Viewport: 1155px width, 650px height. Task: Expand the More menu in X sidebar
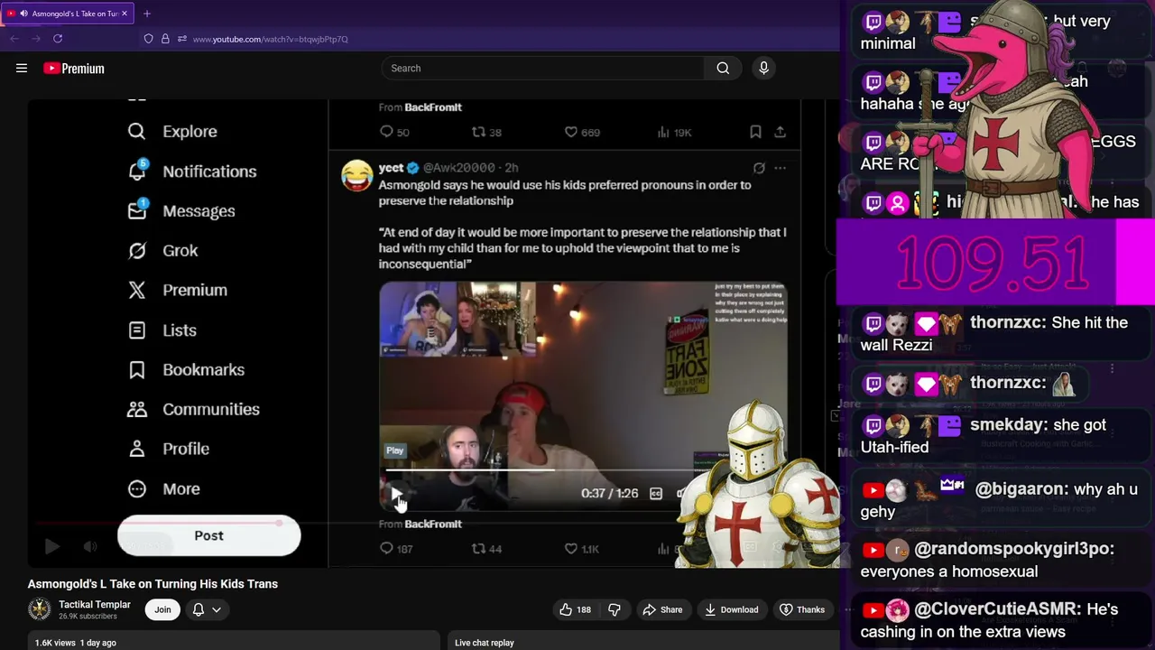(163, 488)
